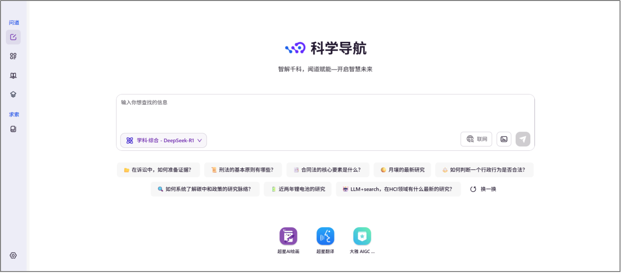The image size is (621, 273).
Task: Select suggestion 在诉讼中，如何准备证据？
Action: 157,170
